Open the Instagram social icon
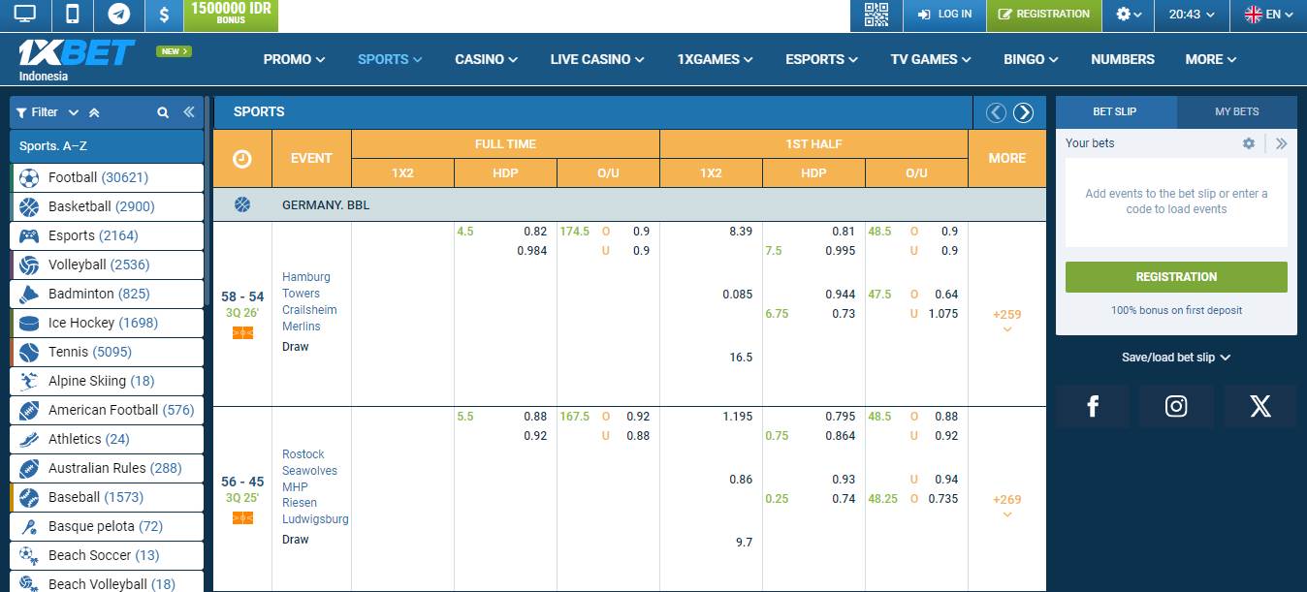This screenshot has height=592, width=1307. click(x=1176, y=406)
